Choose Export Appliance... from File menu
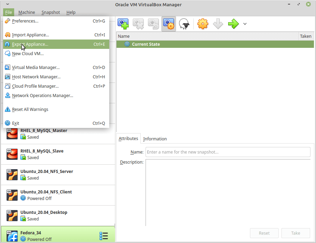 [x=56, y=44]
